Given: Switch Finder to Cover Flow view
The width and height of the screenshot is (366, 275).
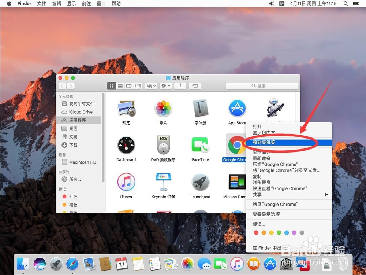Looking at the screenshot, I should [x=138, y=86].
